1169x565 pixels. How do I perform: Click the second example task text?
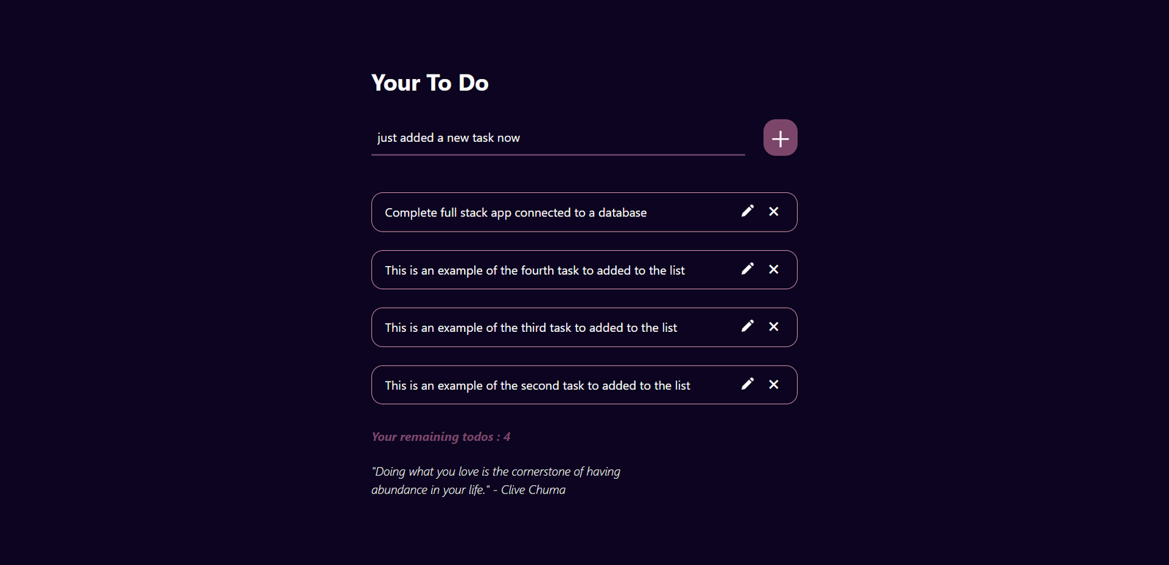click(537, 386)
